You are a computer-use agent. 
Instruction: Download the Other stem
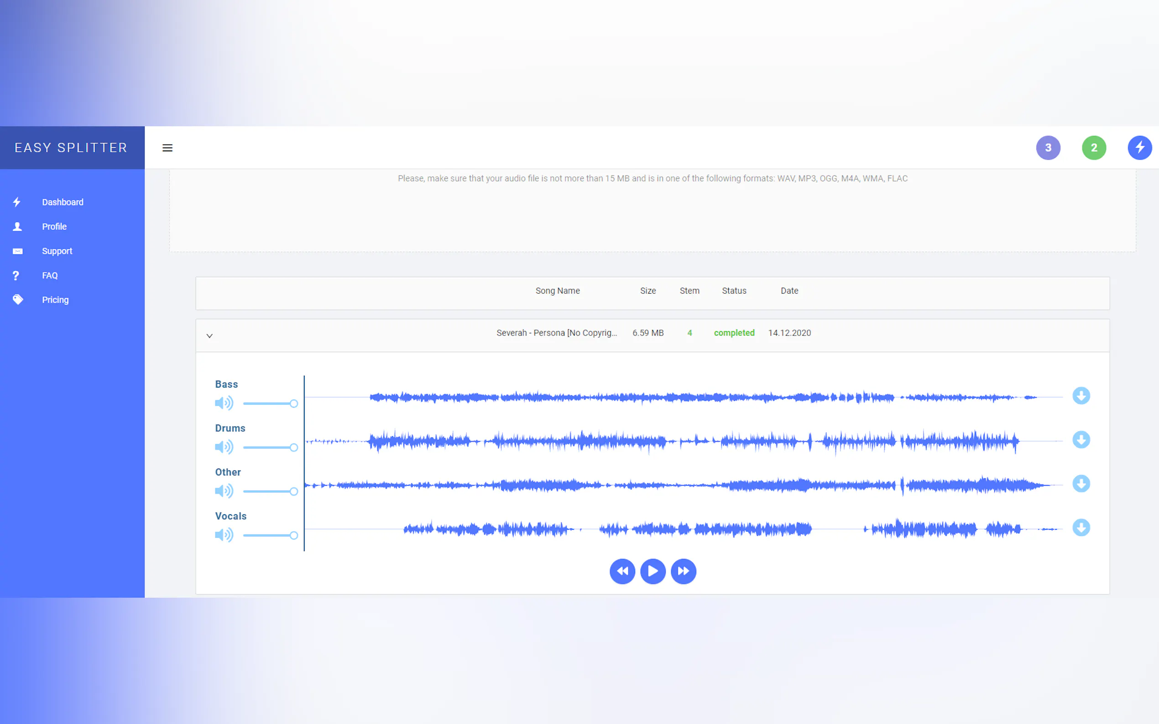click(1081, 484)
